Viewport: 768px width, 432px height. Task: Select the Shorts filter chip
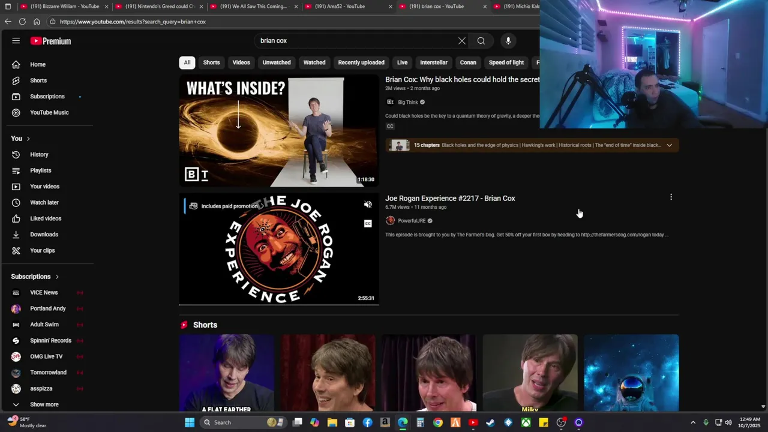[x=211, y=62]
